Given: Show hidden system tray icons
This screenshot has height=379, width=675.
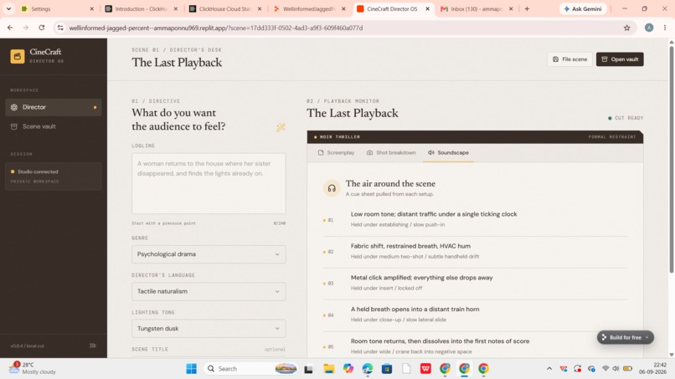Looking at the screenshot, I should (x=549, y=369).
